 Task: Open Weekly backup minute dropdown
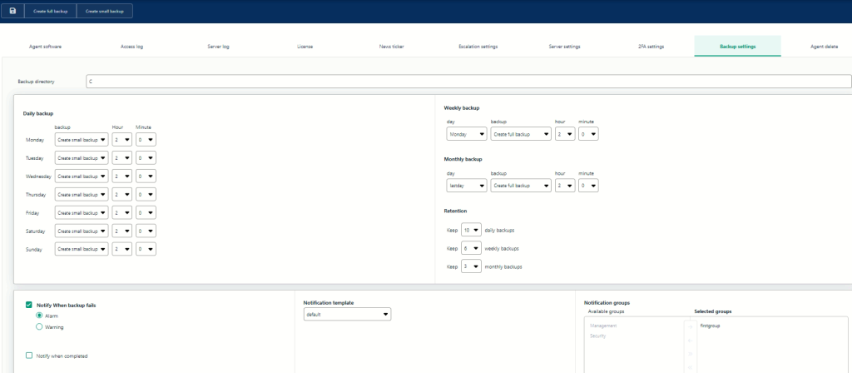588,134
